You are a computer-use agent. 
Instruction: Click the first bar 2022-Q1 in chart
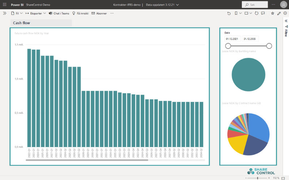29,98
